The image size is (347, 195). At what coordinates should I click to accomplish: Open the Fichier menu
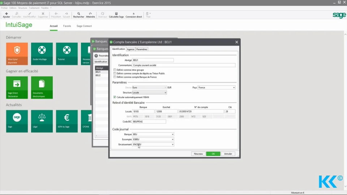point(4,8)
